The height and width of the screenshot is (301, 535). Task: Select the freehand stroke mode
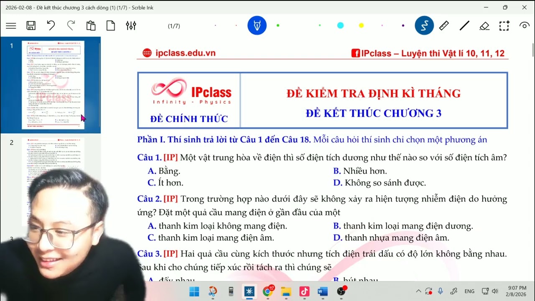click(x=424, y=26)
